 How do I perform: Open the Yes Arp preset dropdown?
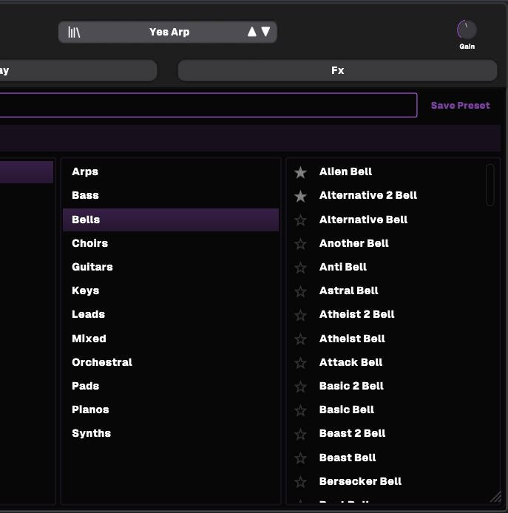tap(169, 32)
